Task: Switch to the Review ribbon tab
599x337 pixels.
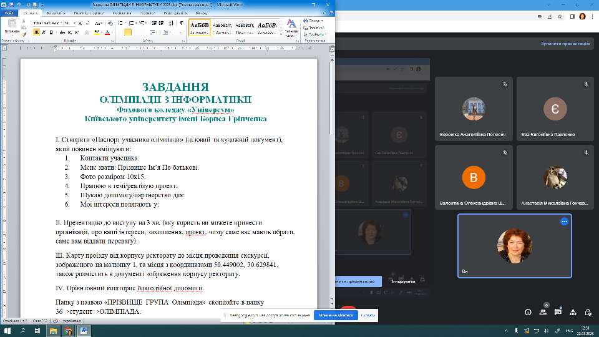Action: (x=175, y=13)
